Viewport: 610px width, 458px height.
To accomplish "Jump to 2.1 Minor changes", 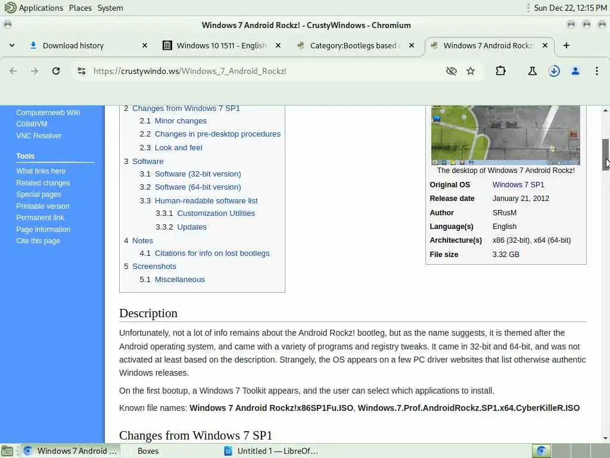I will point(180,120).
